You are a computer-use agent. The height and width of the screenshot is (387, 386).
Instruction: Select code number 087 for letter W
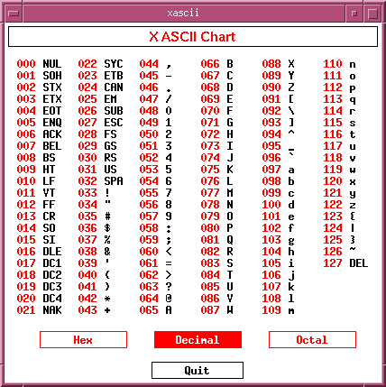(210, 310)
